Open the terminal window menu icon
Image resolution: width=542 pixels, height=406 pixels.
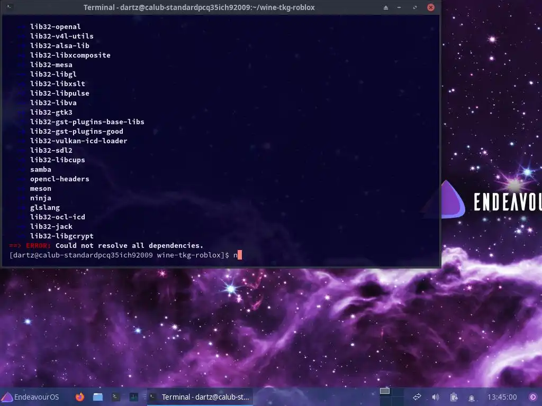click(x=10, y=7)
